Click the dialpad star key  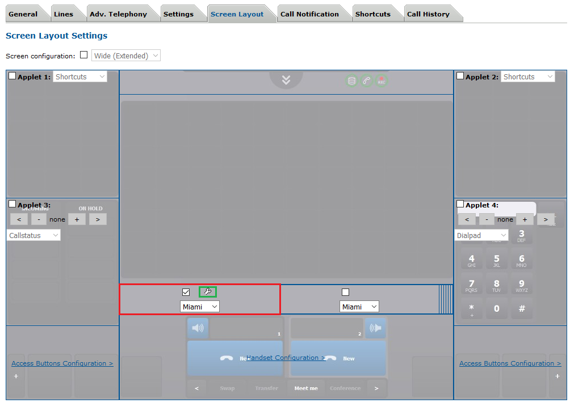[x=471, y=308]
